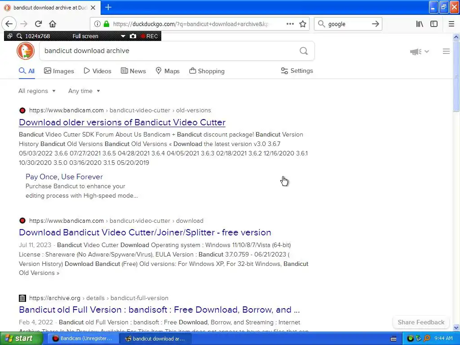Submit browser search bar with arrow
Image resolution: width=460 pixels, height=345 pixels.
coord(375,24)
